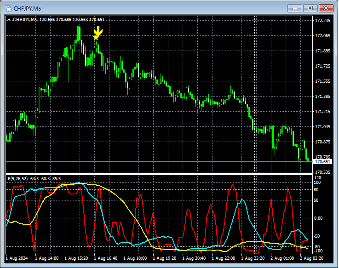Click the 171.725 price scale value

(x=322, y=66)
